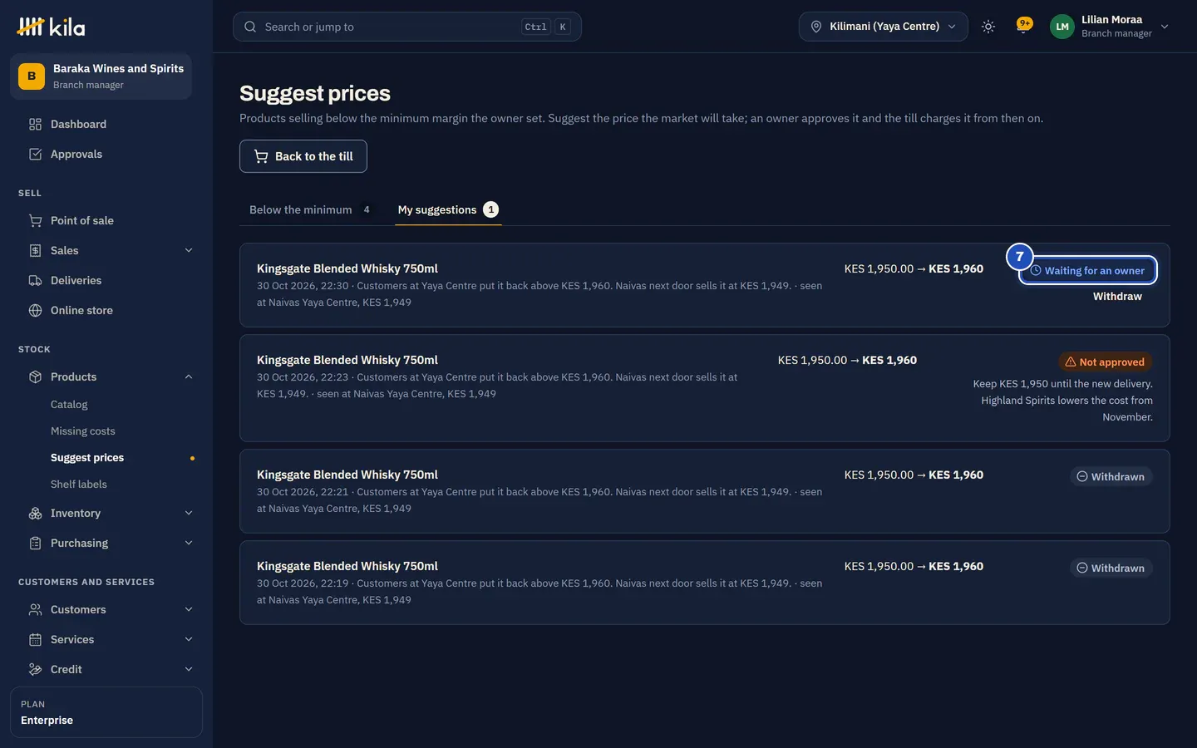
Task: Open notifications from the bulb icon
Action: (x=1023, y=27)
